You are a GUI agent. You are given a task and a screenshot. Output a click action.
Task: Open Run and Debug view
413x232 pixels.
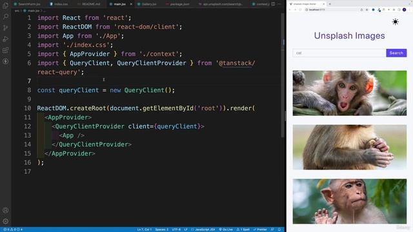[x=5, y=39]
